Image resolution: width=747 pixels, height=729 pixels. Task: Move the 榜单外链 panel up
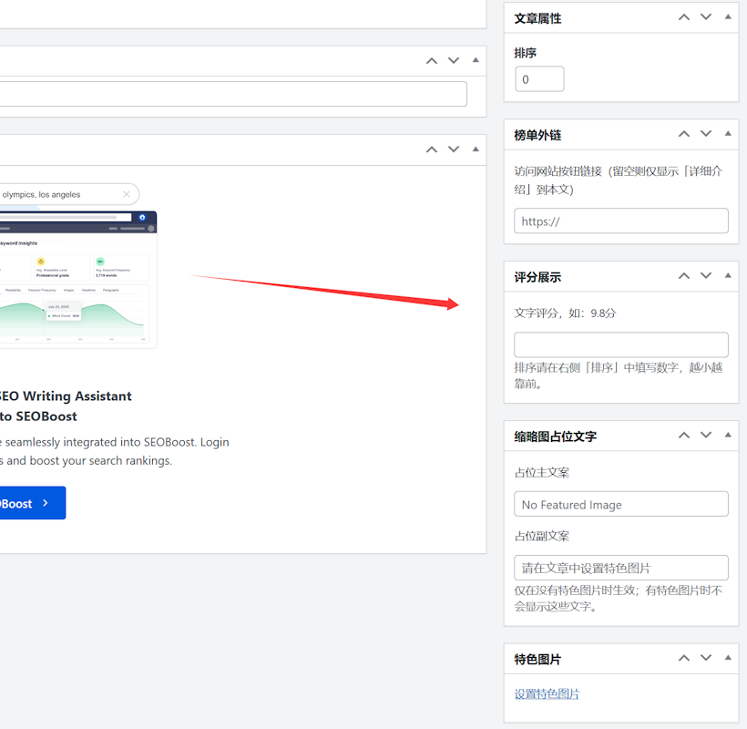(683, 134)
